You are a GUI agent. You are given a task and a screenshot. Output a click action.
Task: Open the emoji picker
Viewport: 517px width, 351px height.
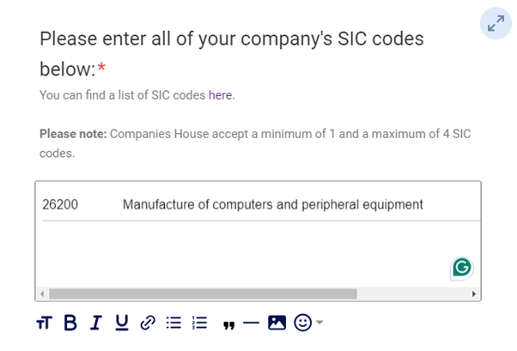pyautogui.click(x=302, y=323)
